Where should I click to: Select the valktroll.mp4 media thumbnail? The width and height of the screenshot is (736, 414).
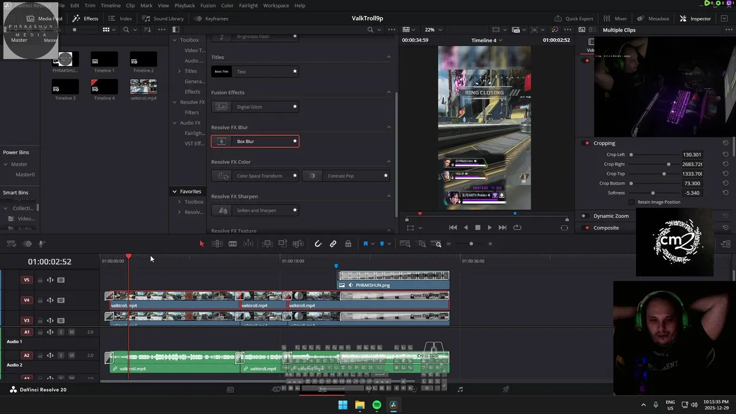click(143, 87)
